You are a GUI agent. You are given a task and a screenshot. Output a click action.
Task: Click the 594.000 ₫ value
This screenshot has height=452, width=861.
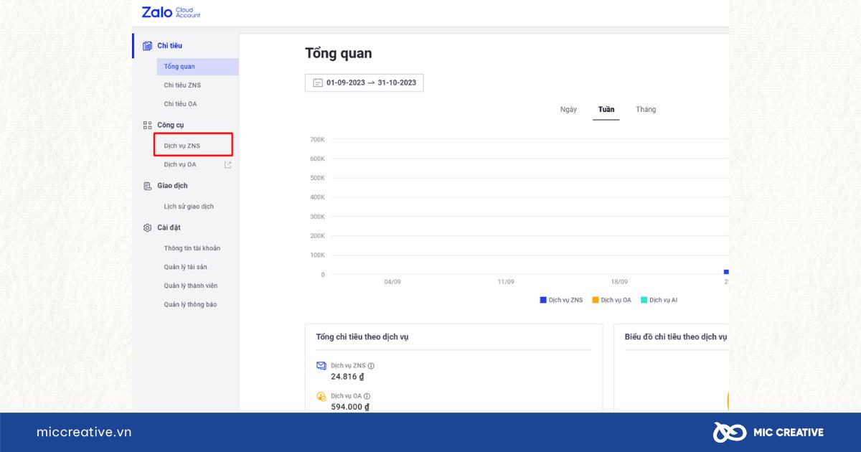[350, 407]
